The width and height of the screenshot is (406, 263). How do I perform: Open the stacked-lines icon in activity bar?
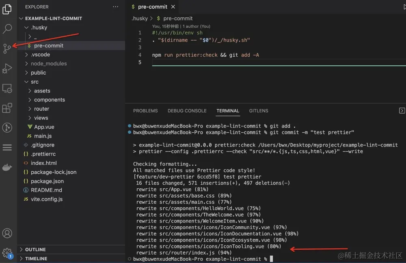7,147
